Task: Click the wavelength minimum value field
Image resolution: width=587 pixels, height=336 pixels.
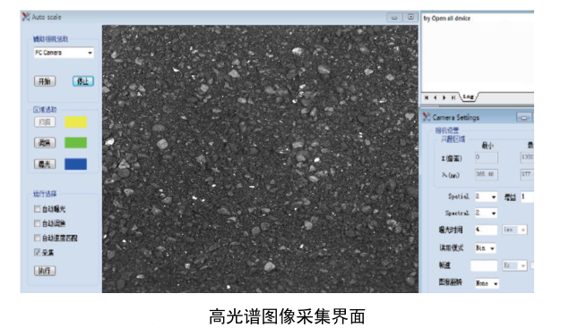Action: click(487, 174)
